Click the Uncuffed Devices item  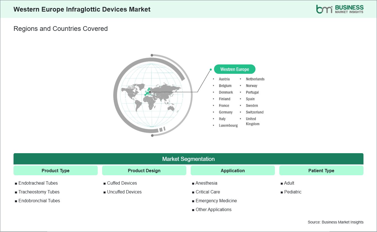point(124,192)
